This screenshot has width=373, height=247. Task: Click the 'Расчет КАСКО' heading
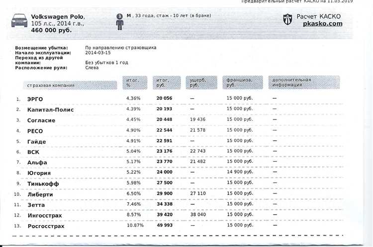tap(318, 16)
